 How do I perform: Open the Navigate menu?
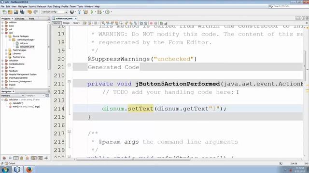click(23, 6)
